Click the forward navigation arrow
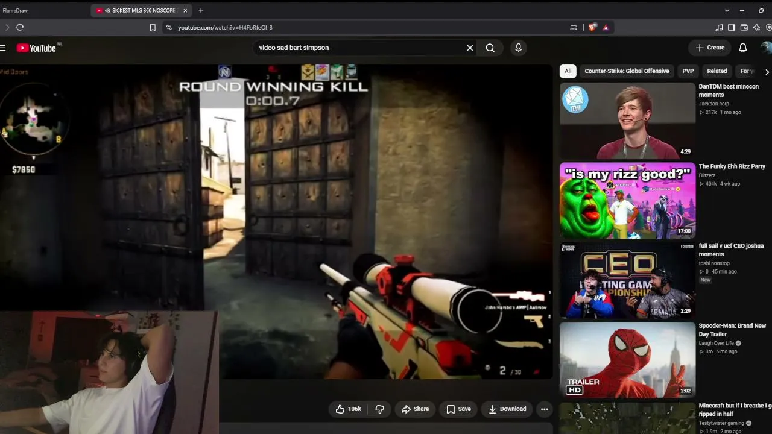Image resolution: width=772 pixels, height=434 pixels. 7,27
